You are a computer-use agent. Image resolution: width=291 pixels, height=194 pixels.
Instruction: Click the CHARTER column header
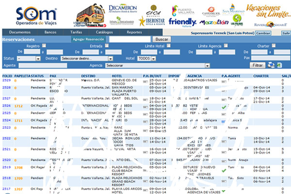261,76
